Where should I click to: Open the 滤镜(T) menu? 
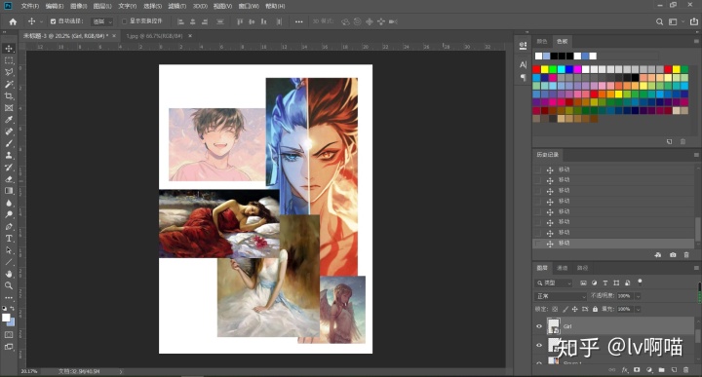coord(176,6)
